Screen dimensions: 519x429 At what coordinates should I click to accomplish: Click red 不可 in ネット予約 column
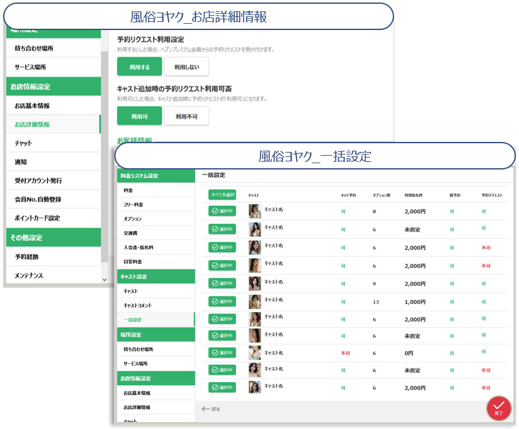click(345, 353)
